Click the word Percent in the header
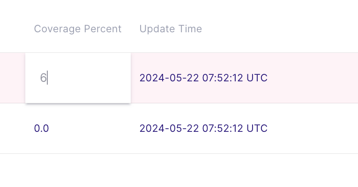The width and height of the screenshot is (358, 187). pos(102,29)
